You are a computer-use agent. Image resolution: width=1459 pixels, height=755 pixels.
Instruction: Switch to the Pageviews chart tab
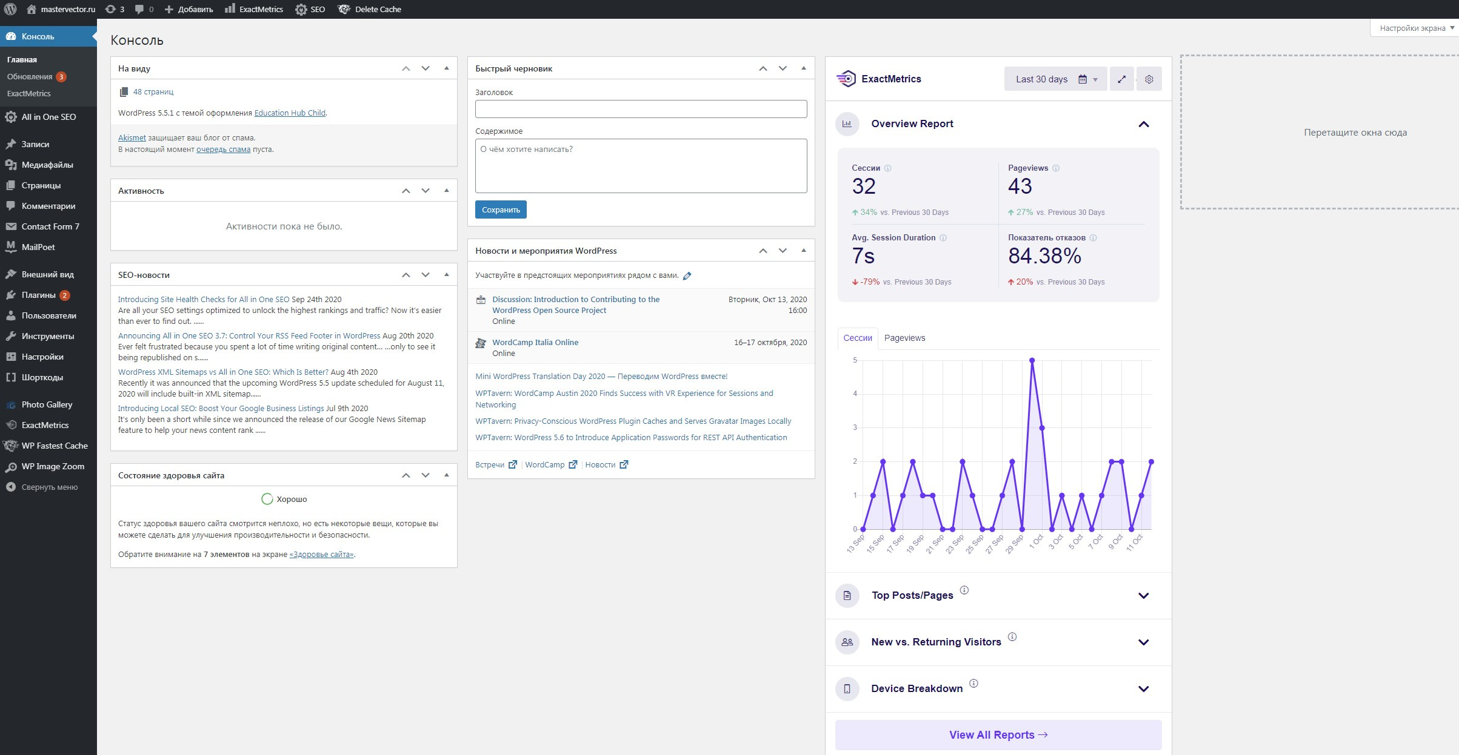point(904,338)
